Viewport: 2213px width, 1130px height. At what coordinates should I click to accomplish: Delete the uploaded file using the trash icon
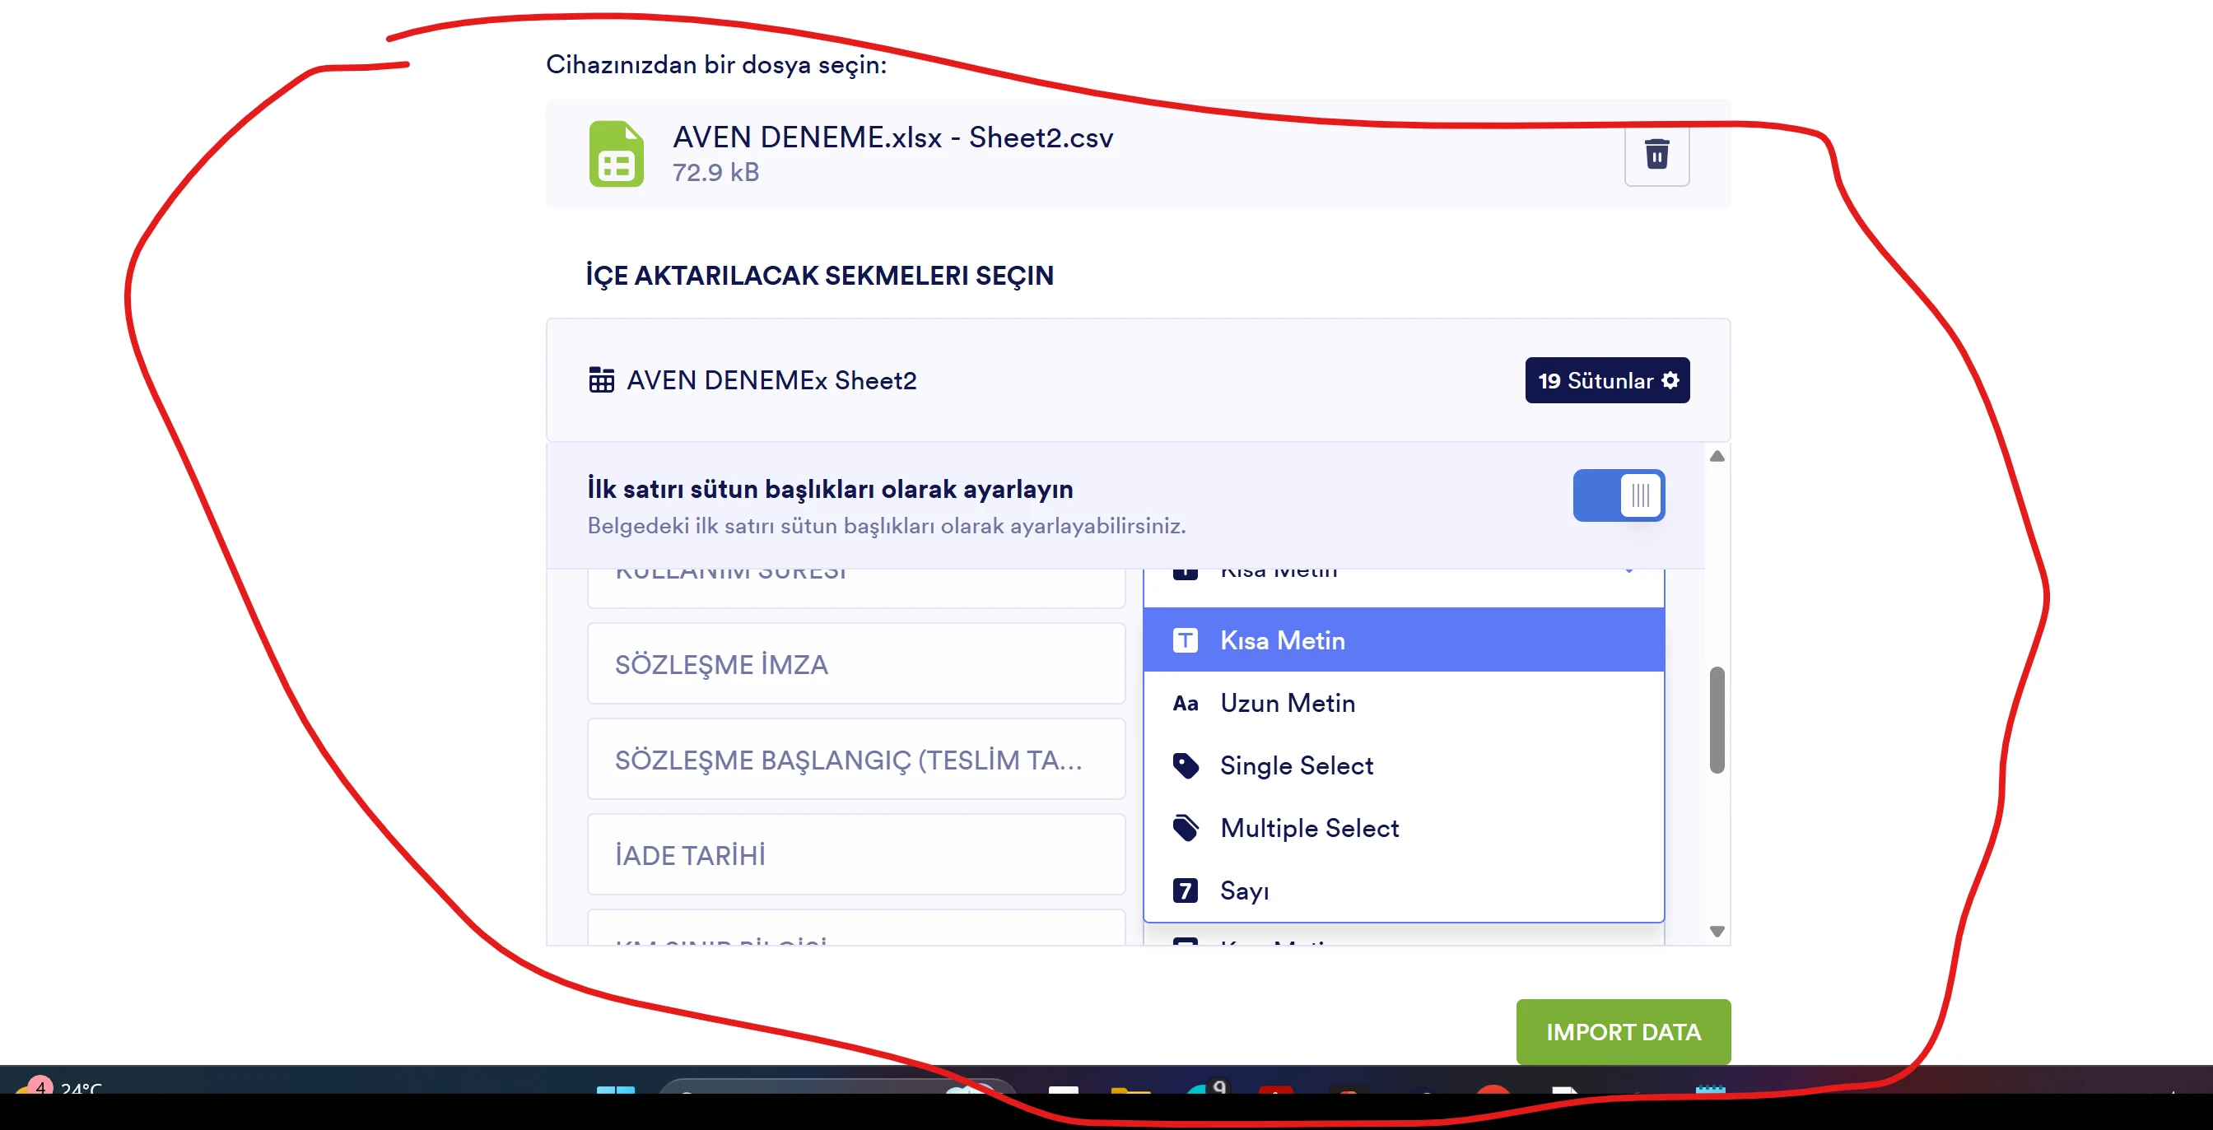pyautogui.click(x=1656, y=155)
